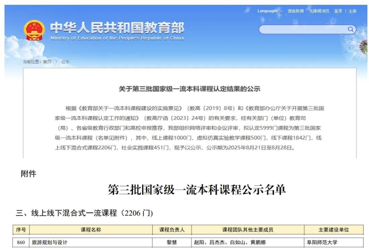Click the search magnifier icon
The width and height of the screenshot is (369, 252).
tap(351, 29)
